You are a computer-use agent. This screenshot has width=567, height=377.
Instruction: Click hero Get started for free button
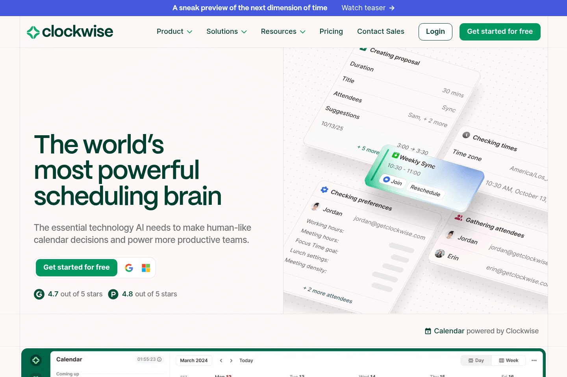pos(76,267)
